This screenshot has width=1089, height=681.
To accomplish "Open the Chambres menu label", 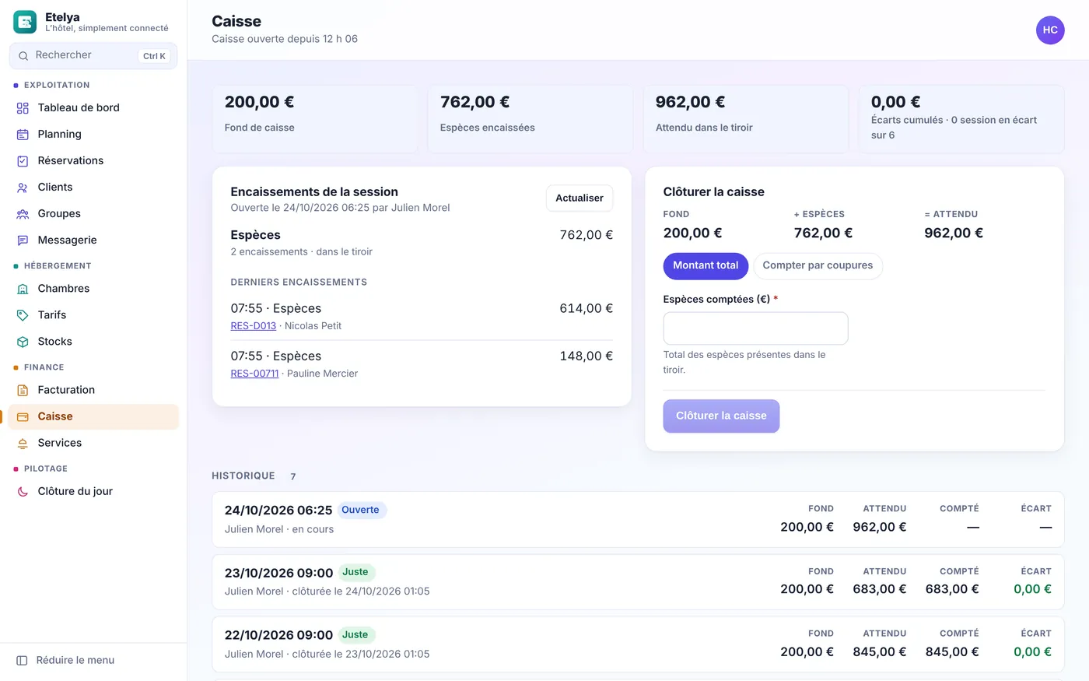I will coord(63,288).
